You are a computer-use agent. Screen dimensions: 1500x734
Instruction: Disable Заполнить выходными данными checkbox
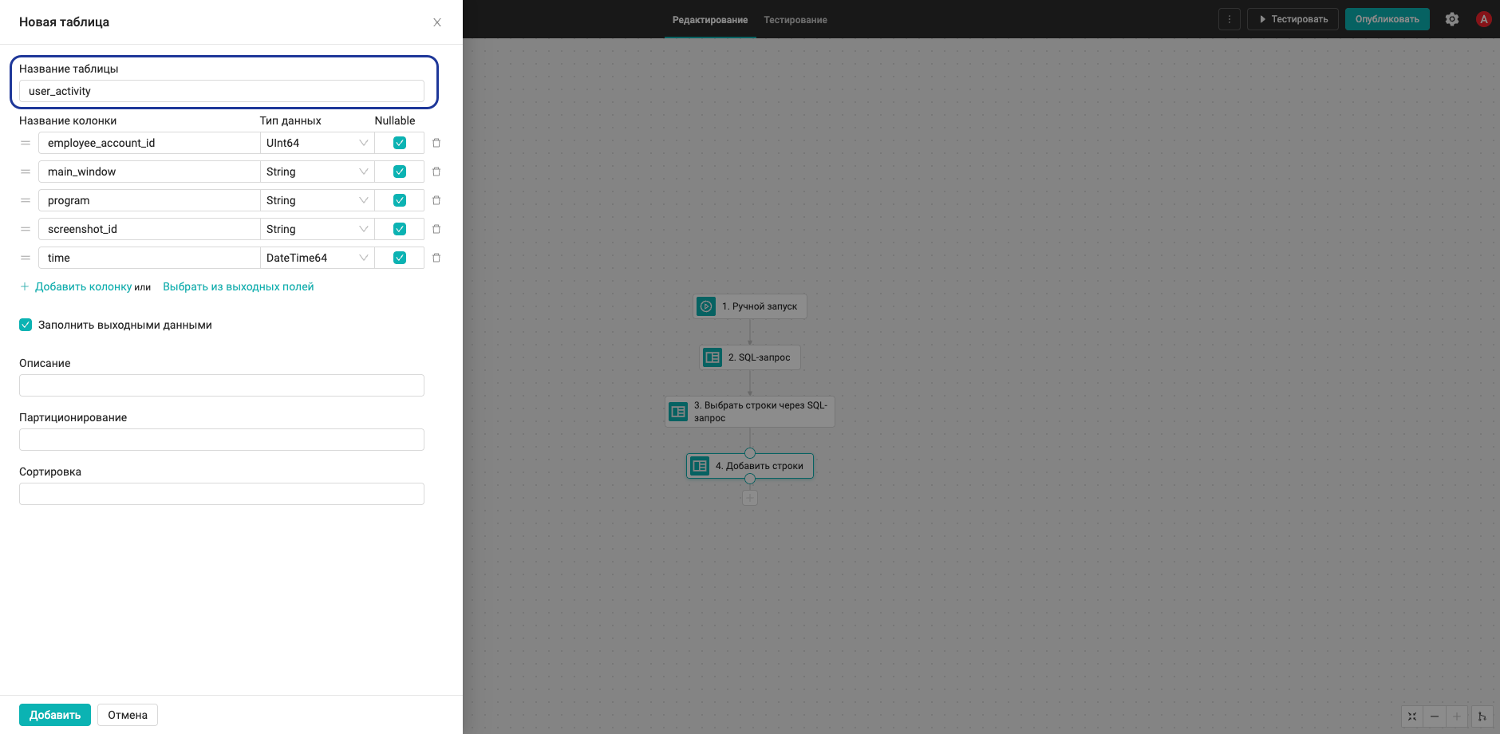click(26, 325)
